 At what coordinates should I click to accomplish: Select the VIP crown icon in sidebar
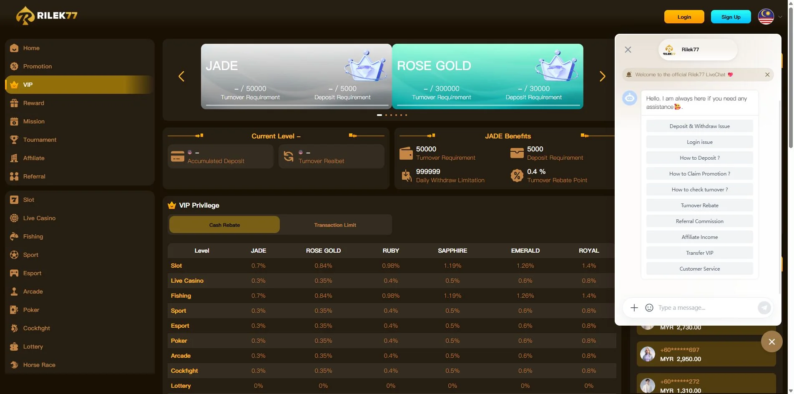pos(14,85)
